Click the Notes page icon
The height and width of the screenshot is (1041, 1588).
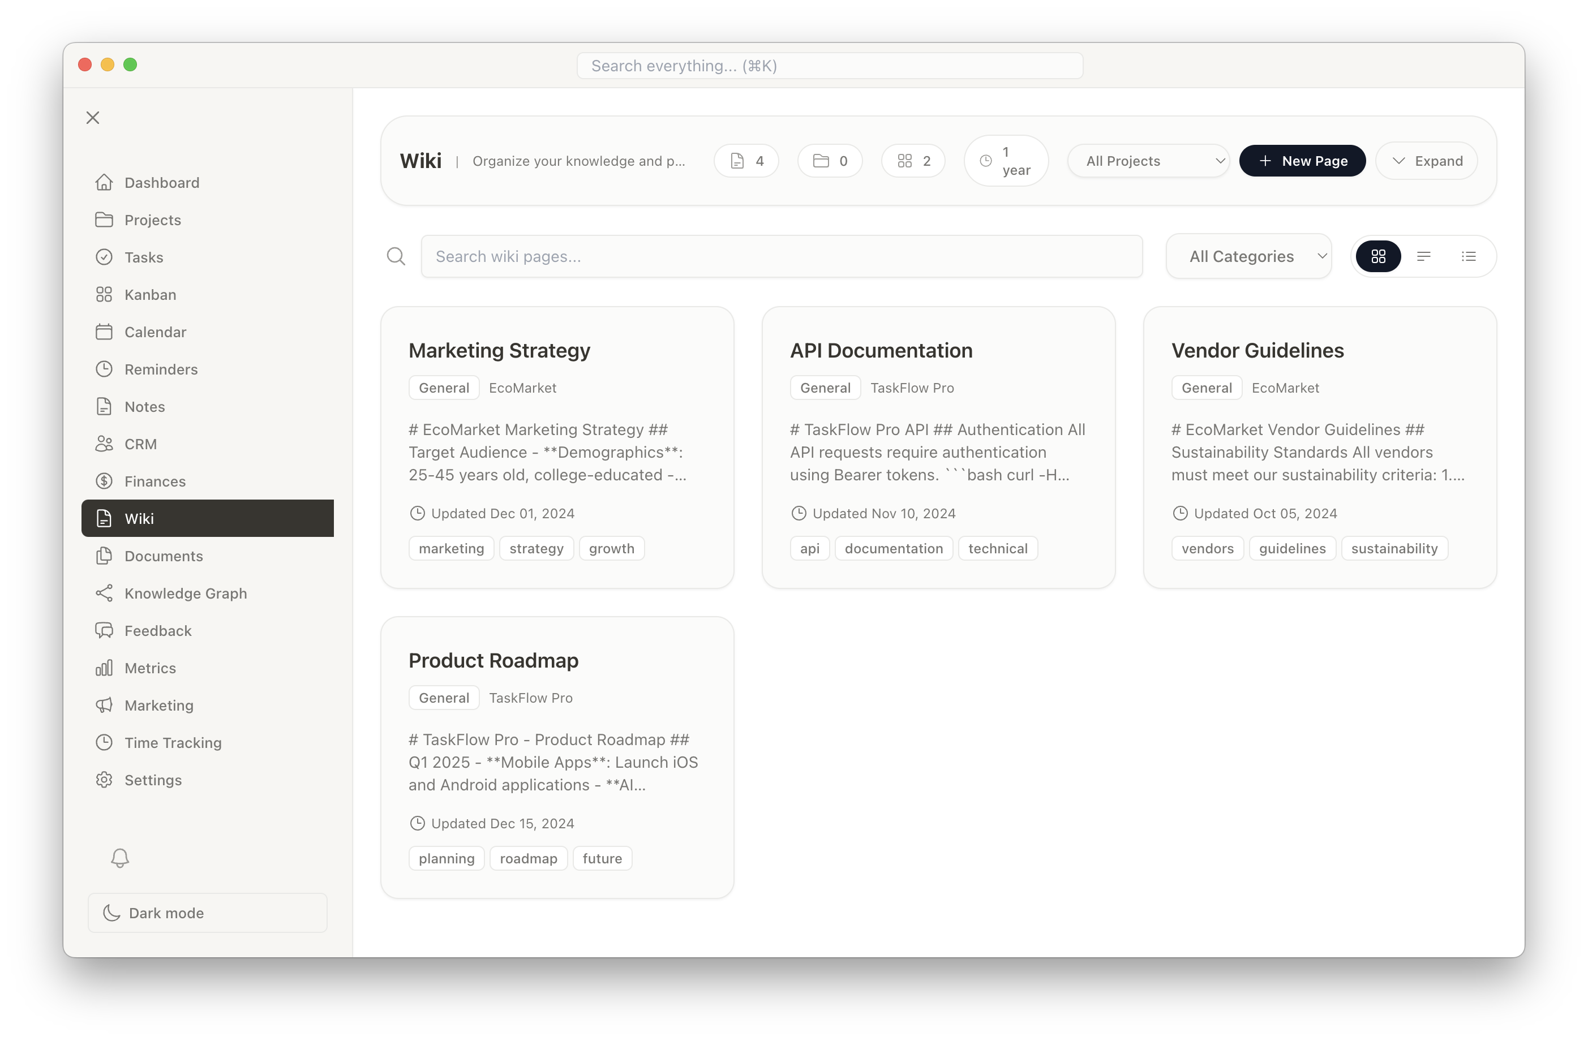coord(104,406)
